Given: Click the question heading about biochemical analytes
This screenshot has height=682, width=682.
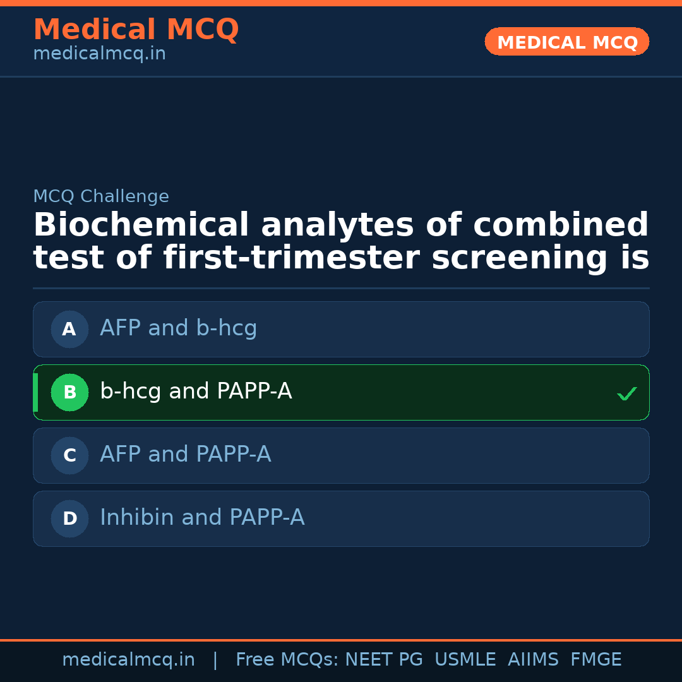Looking at the screenshot, I should (x=341, y=242).
